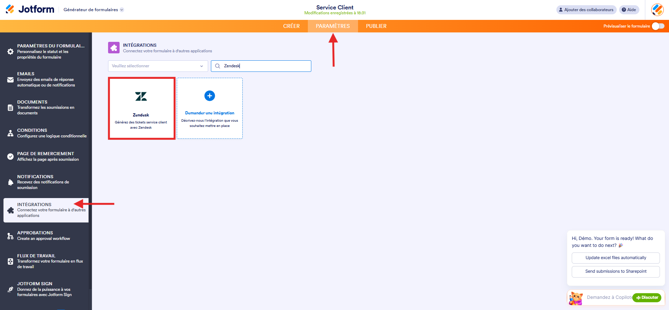Image resolution: width=669 pixels, height=310 pixels.
Task: Click the document icon for Documents
Action: tap(10, 108)
